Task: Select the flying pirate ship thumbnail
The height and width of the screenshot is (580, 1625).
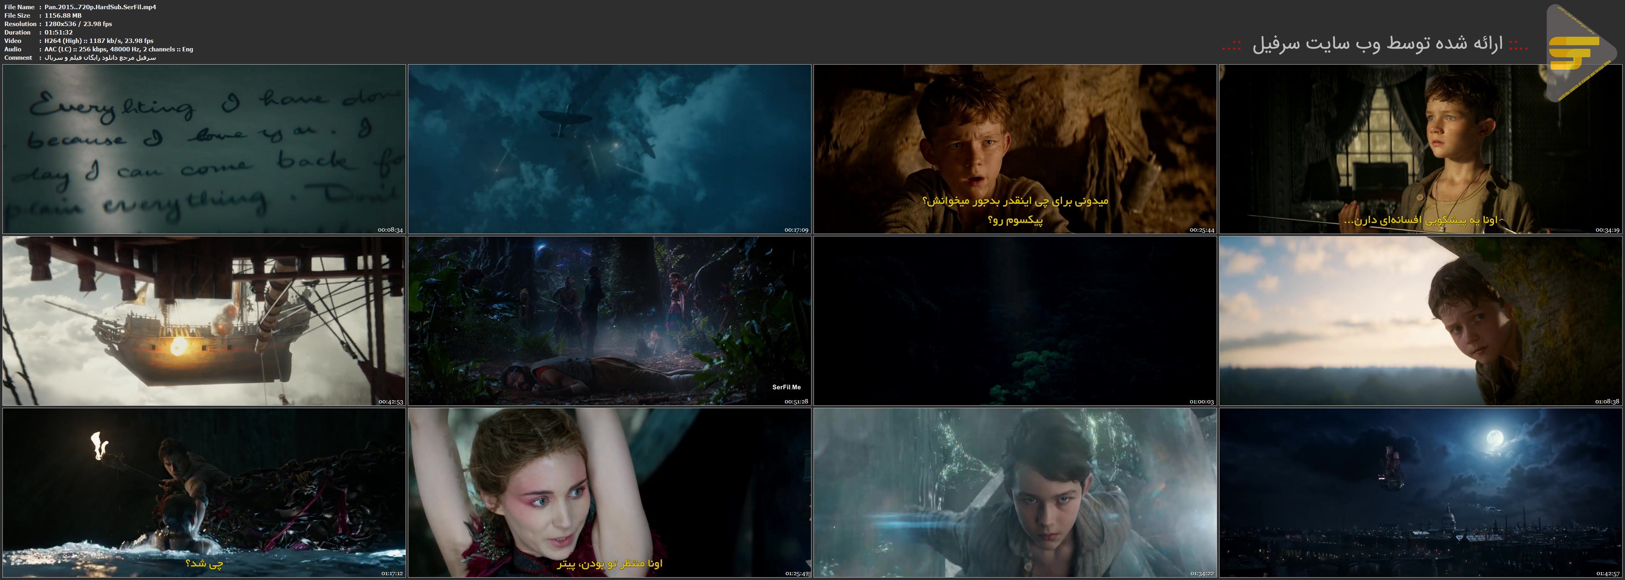Action: [204, 321]
